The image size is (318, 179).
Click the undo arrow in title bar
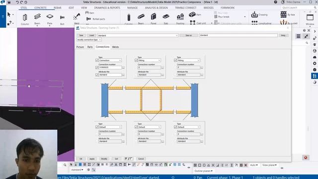[x=17, y=2]
